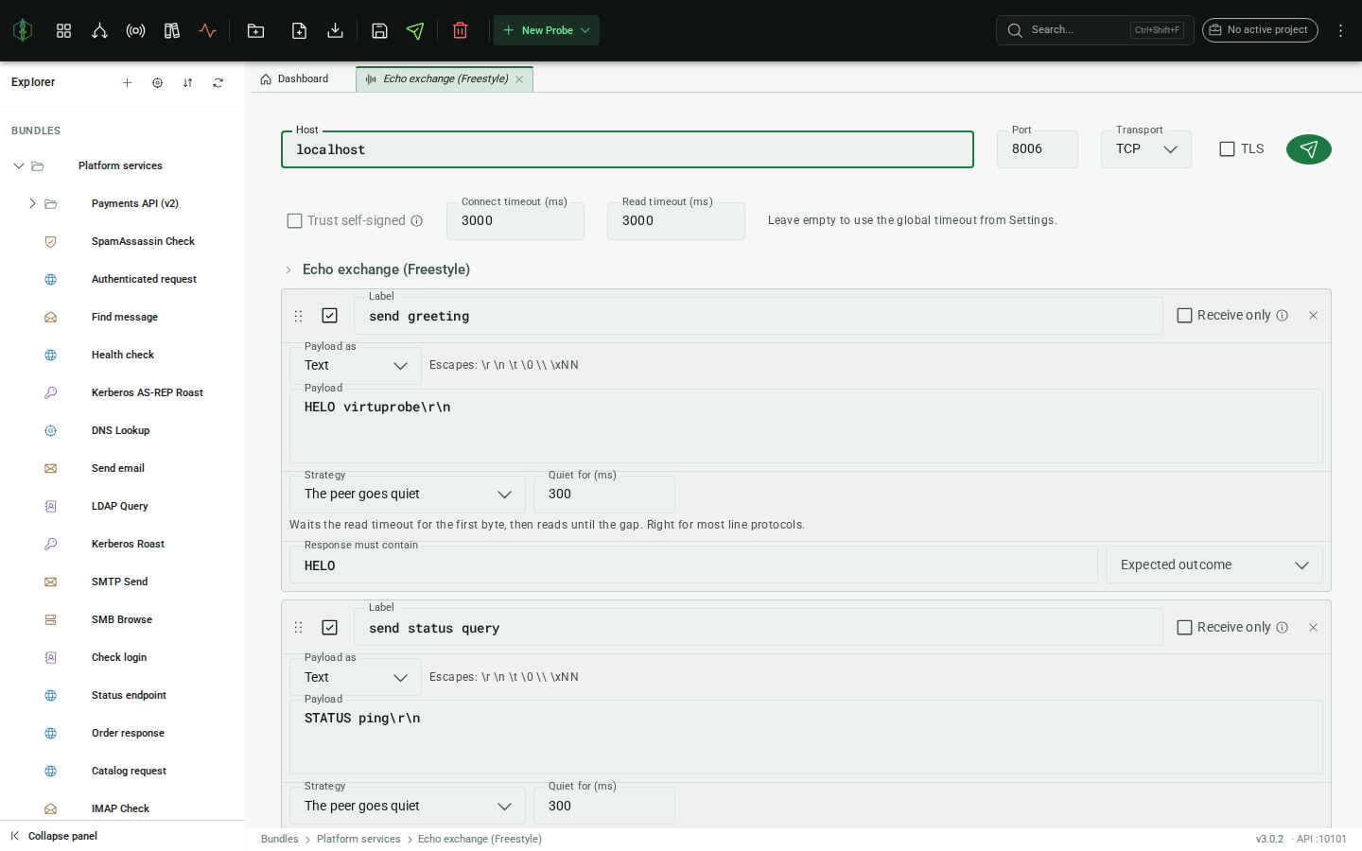The height and width of the screenshot is (851, 1362).
Task: Open Payload as dropdown in send greeting step
Action: tap(355, 365)
